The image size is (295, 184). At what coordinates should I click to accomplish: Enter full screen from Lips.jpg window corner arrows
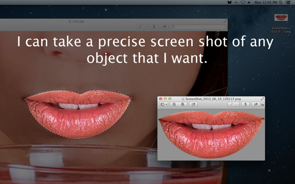point(225,21)
